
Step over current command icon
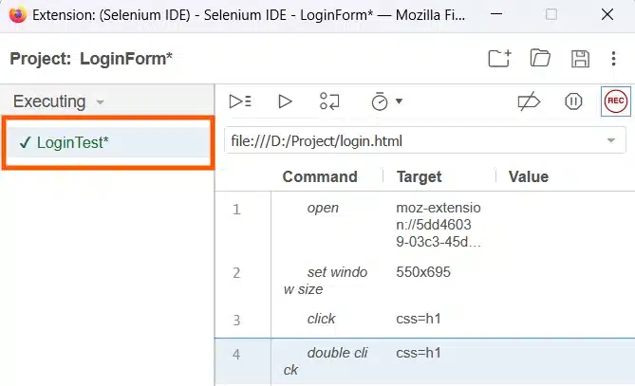pyautogui.click(x=329, y=101)
